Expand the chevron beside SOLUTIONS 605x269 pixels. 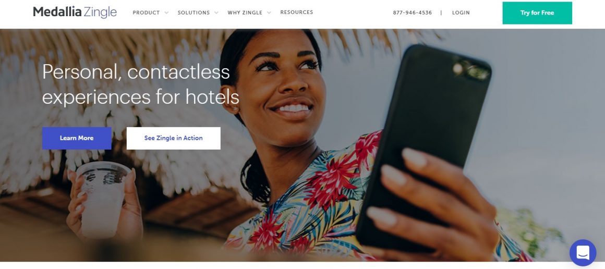click(216, 13)
